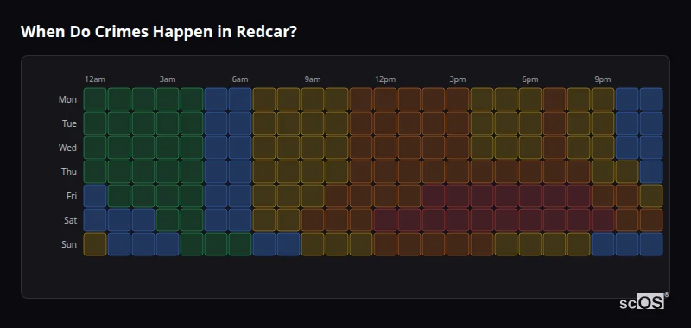This screenshot has height=328, width=691.
Task: Click the '3pm' hour label
Action: 458,79
